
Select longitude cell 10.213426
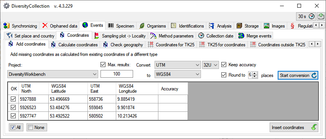[137, 116]
